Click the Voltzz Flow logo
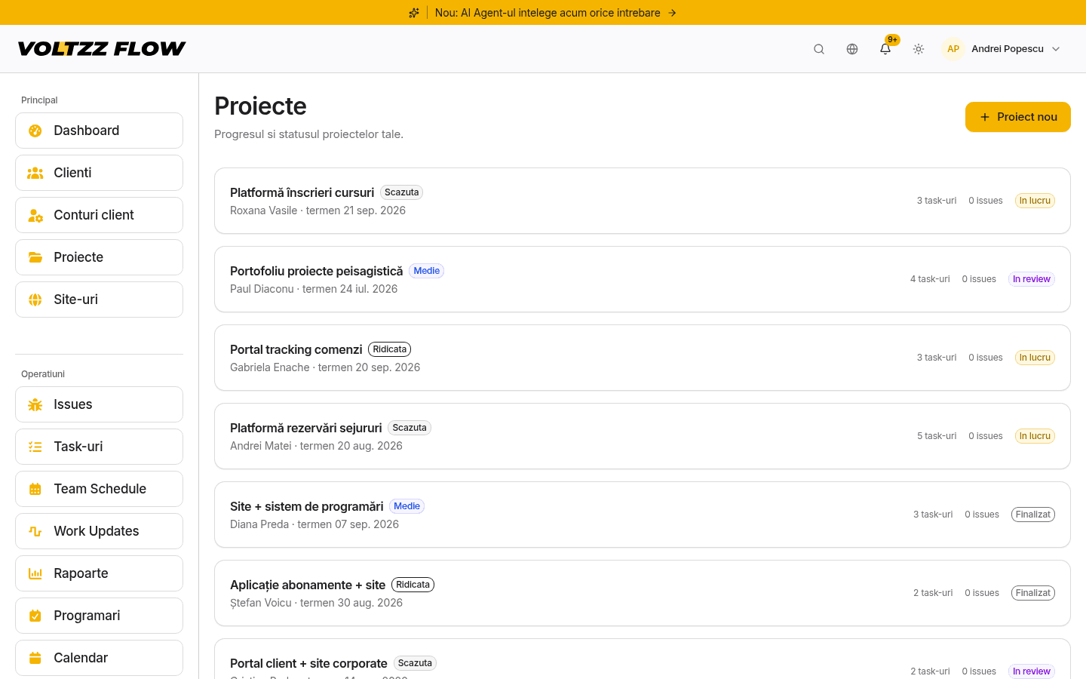This screenshot has height=679, width=1086. click(102, 49)
